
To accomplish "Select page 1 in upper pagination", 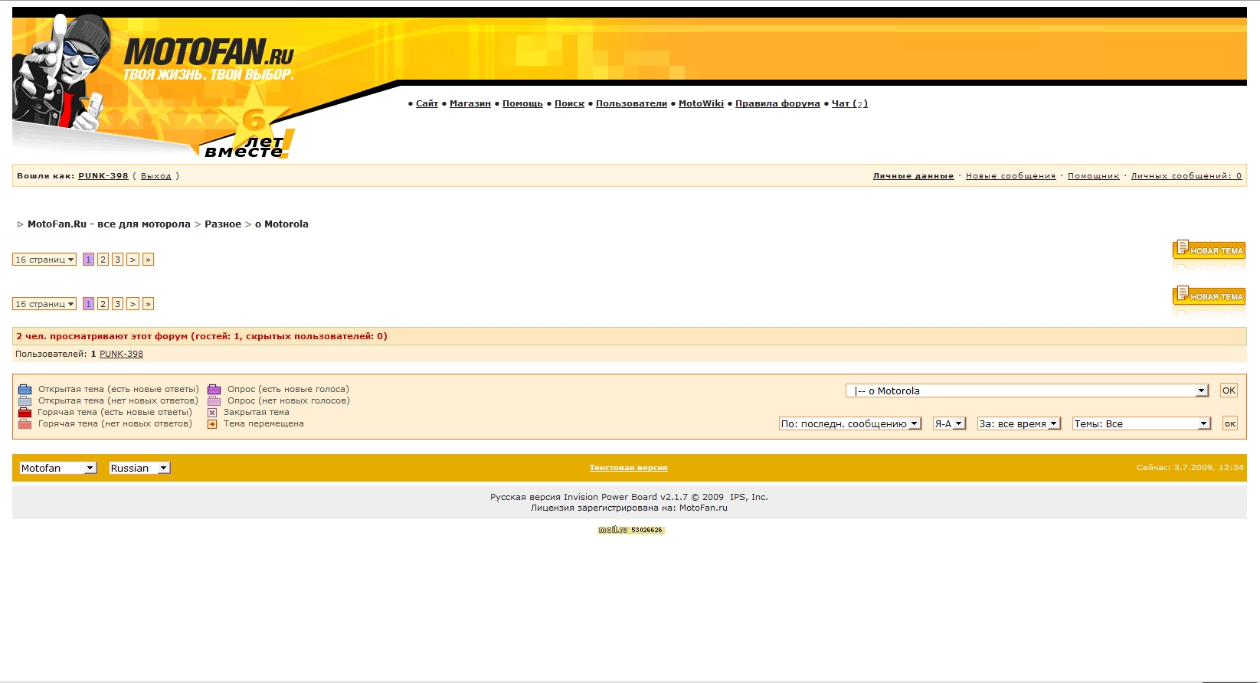I will point(88,260).
